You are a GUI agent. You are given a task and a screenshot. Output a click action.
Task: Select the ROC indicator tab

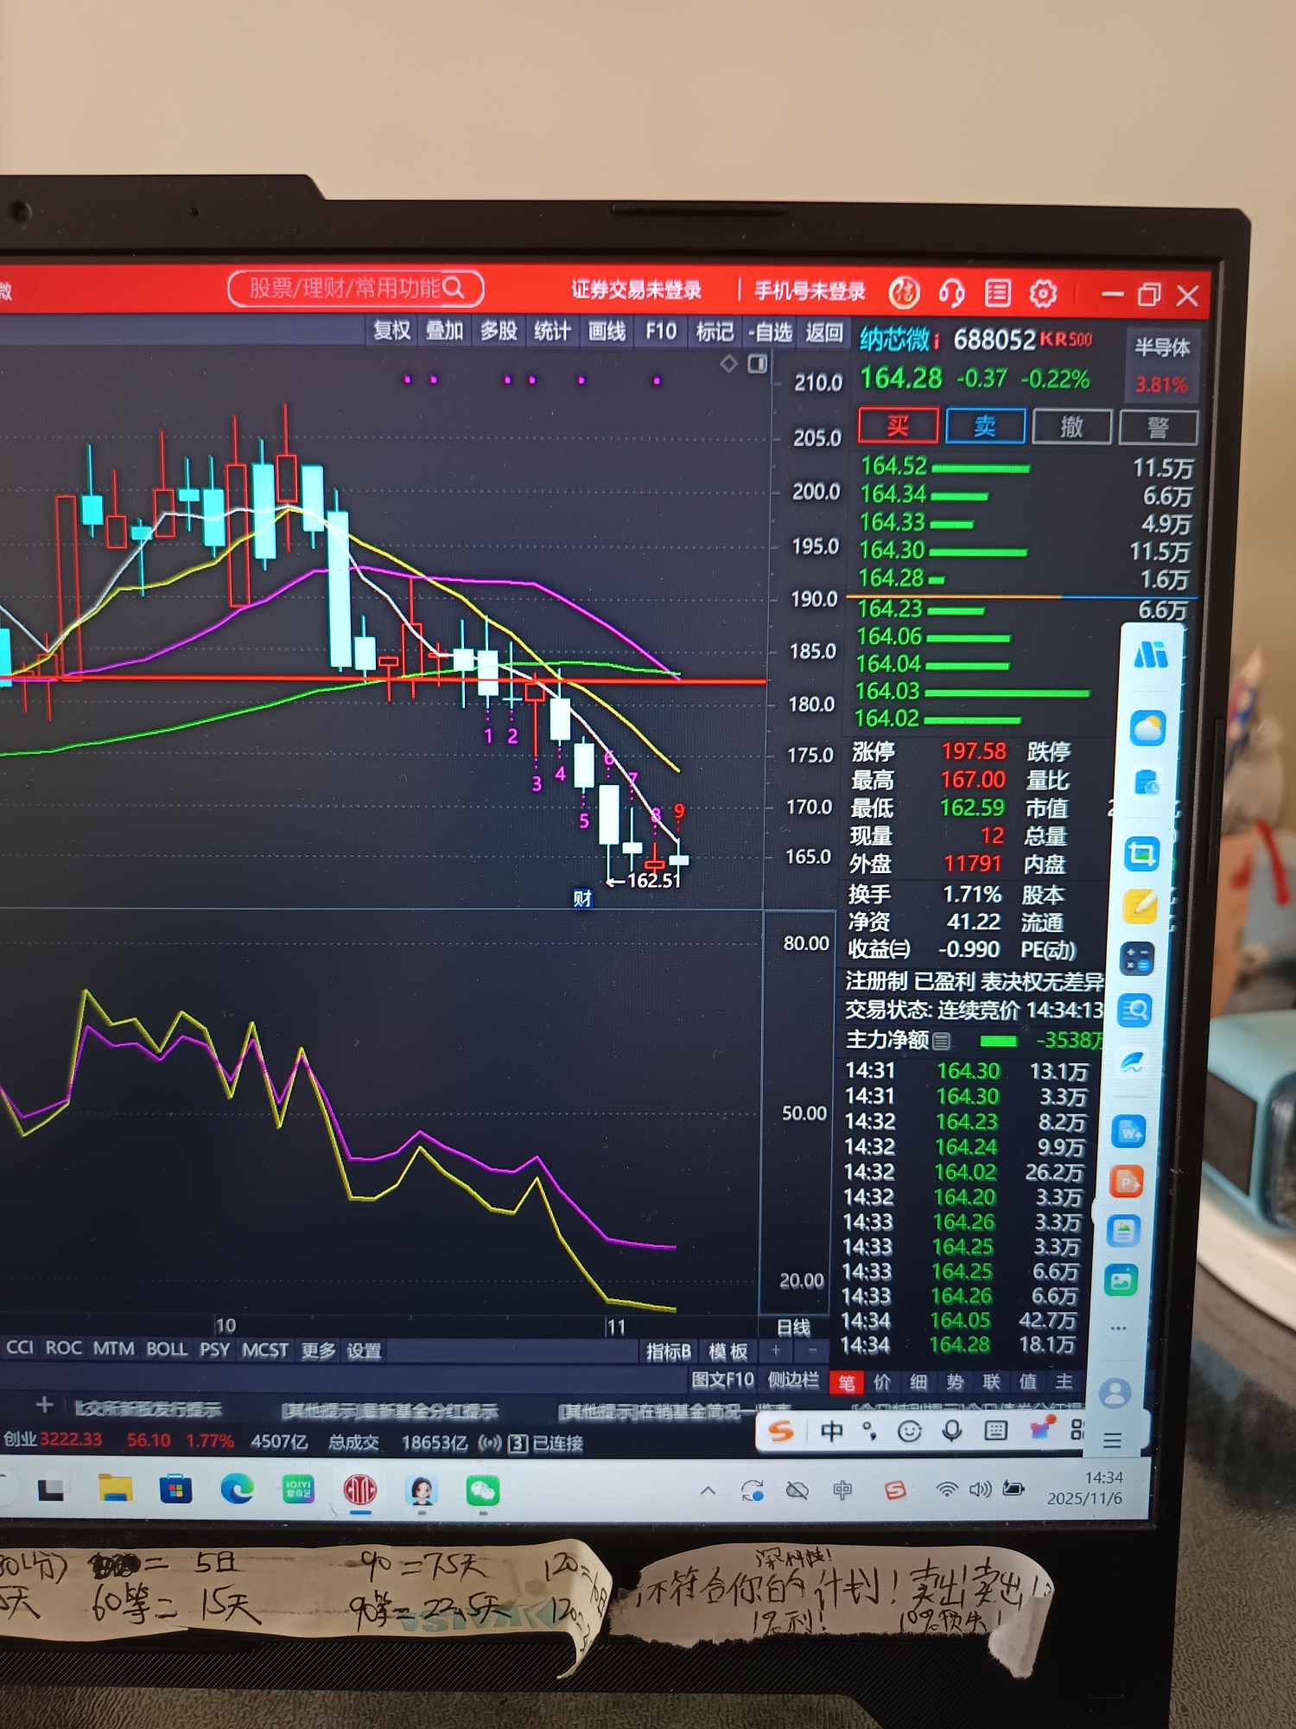[64, 1349]
